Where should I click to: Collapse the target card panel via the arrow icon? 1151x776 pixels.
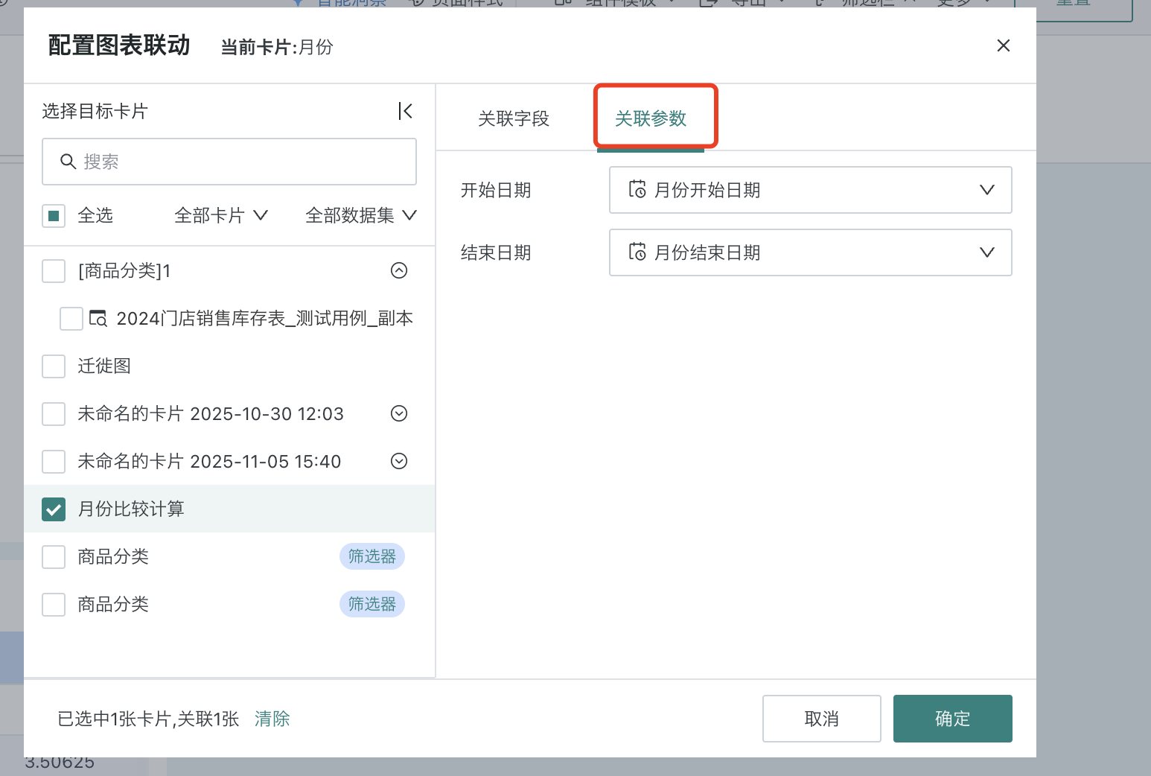point(406,110)
